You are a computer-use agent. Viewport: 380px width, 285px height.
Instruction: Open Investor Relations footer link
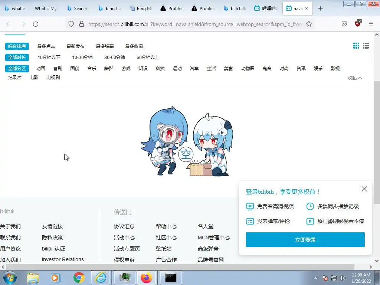coord(63,259)
